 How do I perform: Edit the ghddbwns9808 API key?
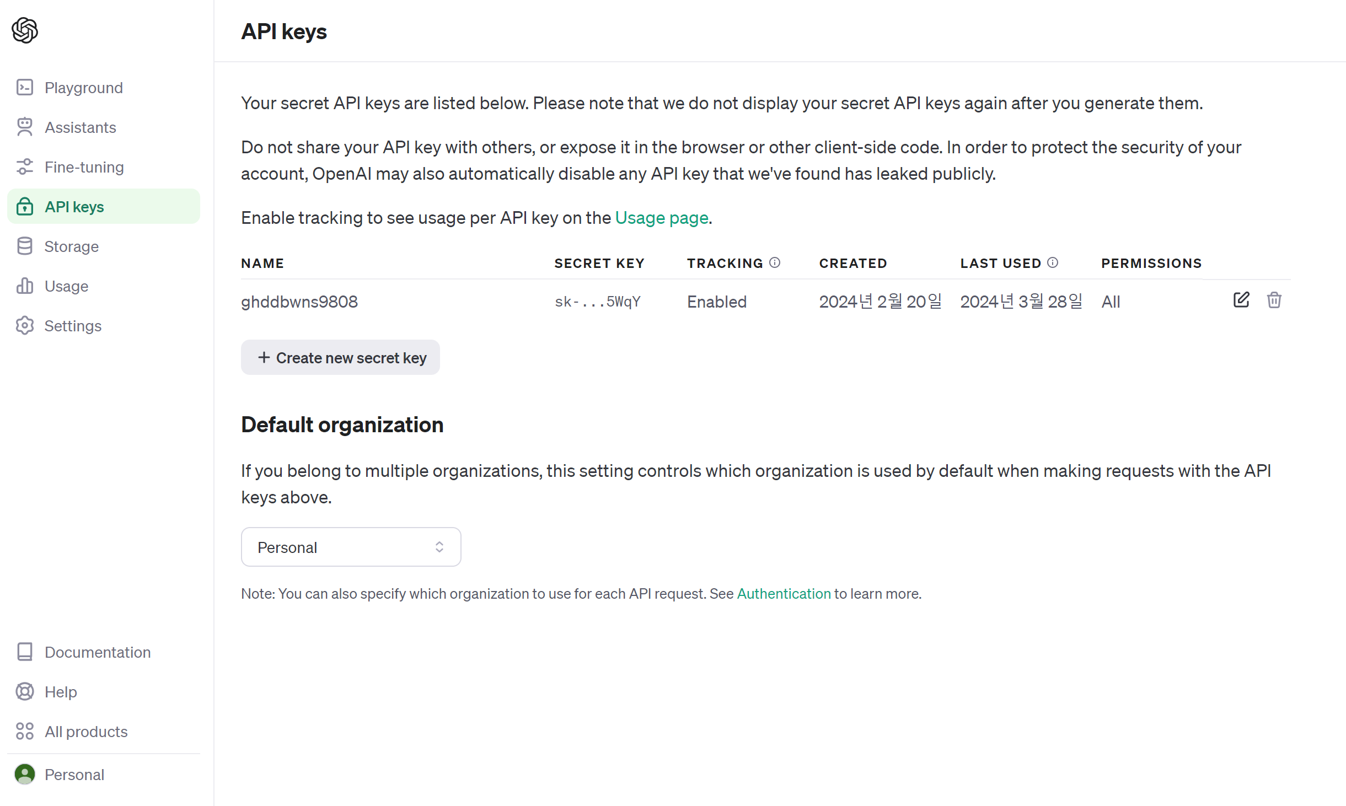click(x=1241, y=300)
